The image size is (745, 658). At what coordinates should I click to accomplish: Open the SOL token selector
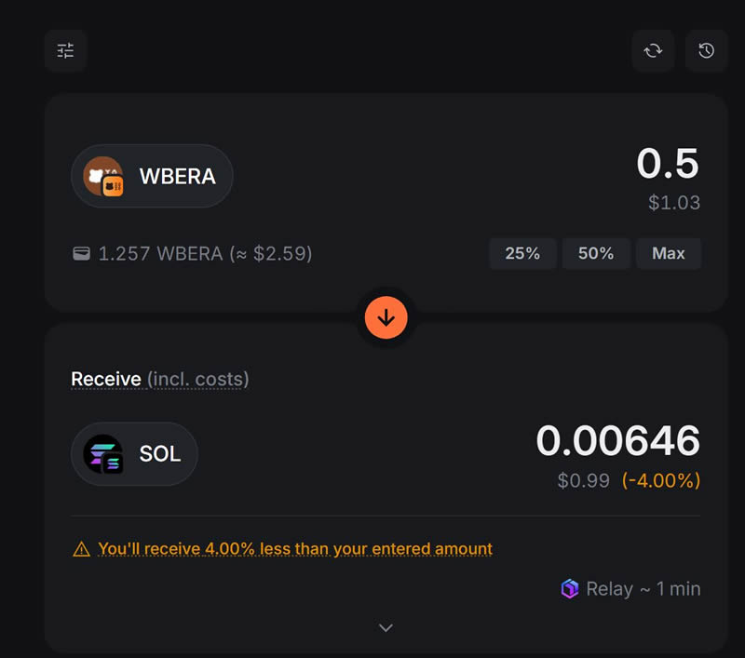(135, 454)
